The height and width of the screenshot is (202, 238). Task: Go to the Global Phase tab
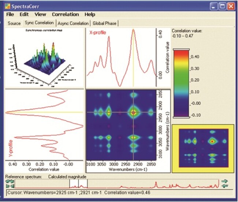[104, 23]
